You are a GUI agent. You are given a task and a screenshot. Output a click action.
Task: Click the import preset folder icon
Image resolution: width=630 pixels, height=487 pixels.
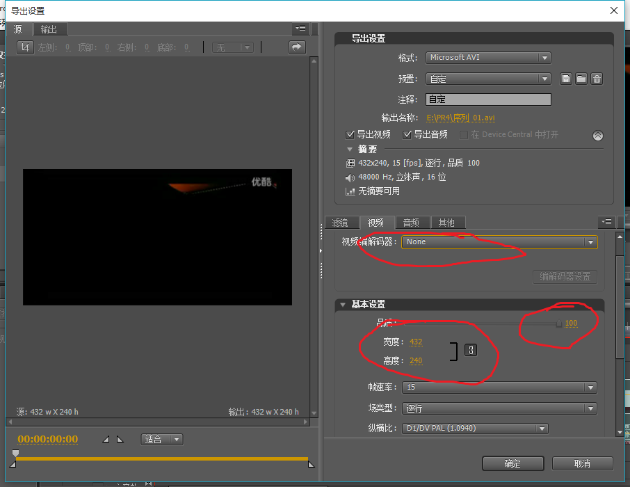click(581, 79)
